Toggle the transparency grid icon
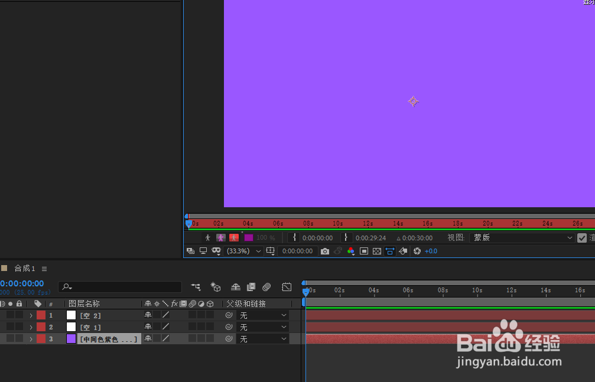Screen dimensions: 595x382 point(377,251)
